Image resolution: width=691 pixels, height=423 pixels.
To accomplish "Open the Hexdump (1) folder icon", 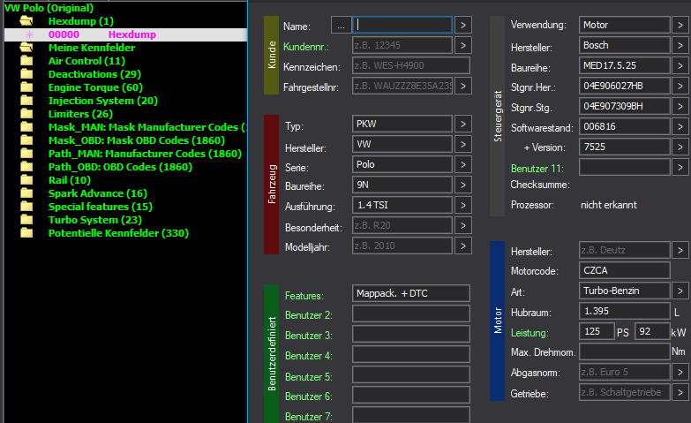I will [26, 20].
